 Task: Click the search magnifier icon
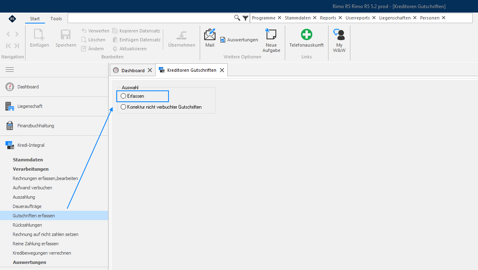tap(237, 18)
